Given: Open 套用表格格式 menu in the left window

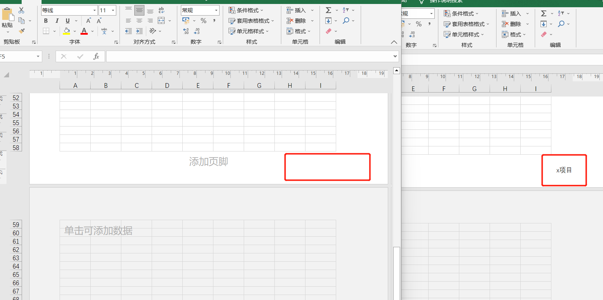Looking at the screenshot, I should (x=251, y=21).
